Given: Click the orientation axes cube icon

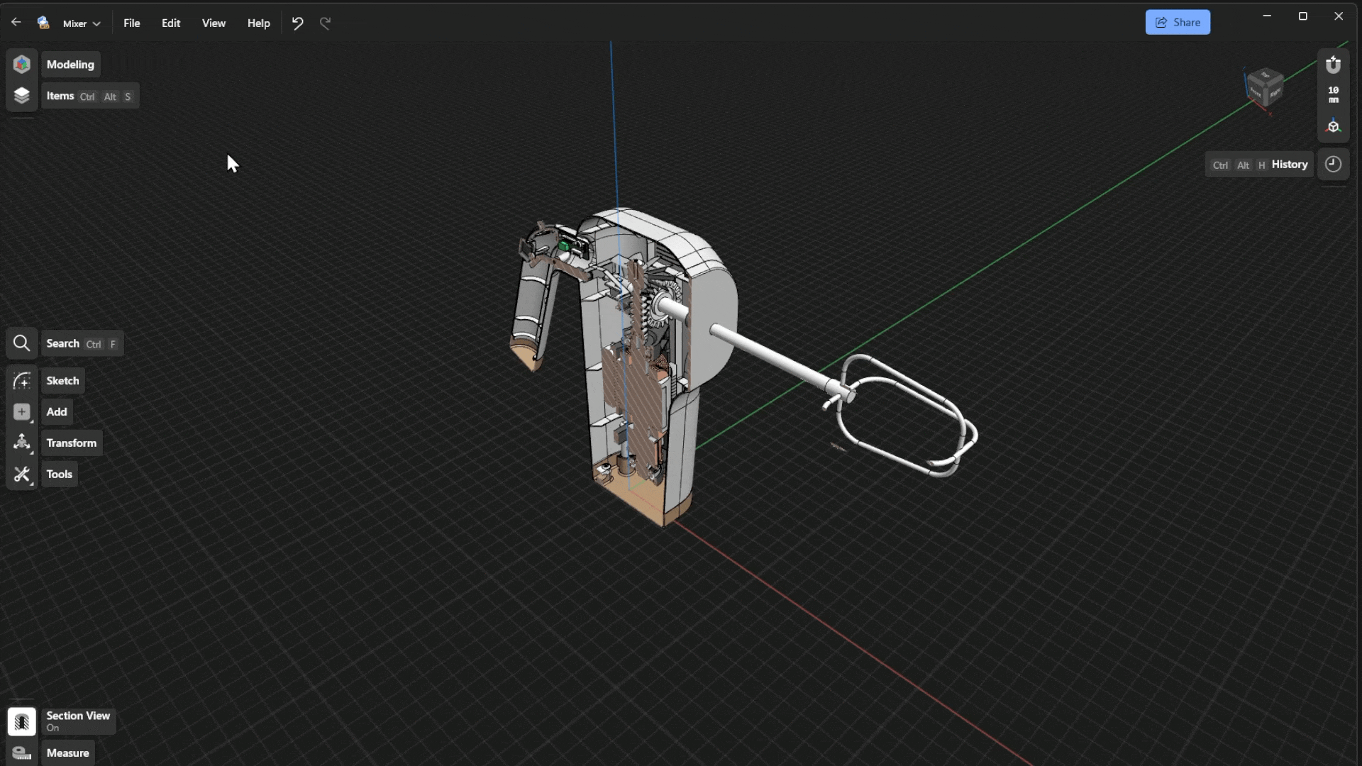Looking at the screenshot, I should 1333,127.
